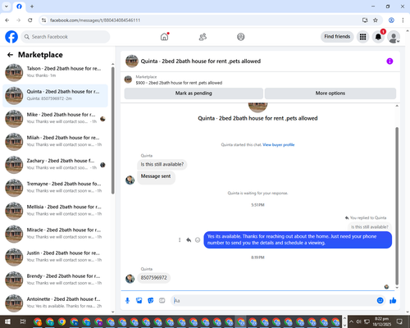Choose a sticker icon
This screenshot has height=328, width=410.
click(151, 301)
